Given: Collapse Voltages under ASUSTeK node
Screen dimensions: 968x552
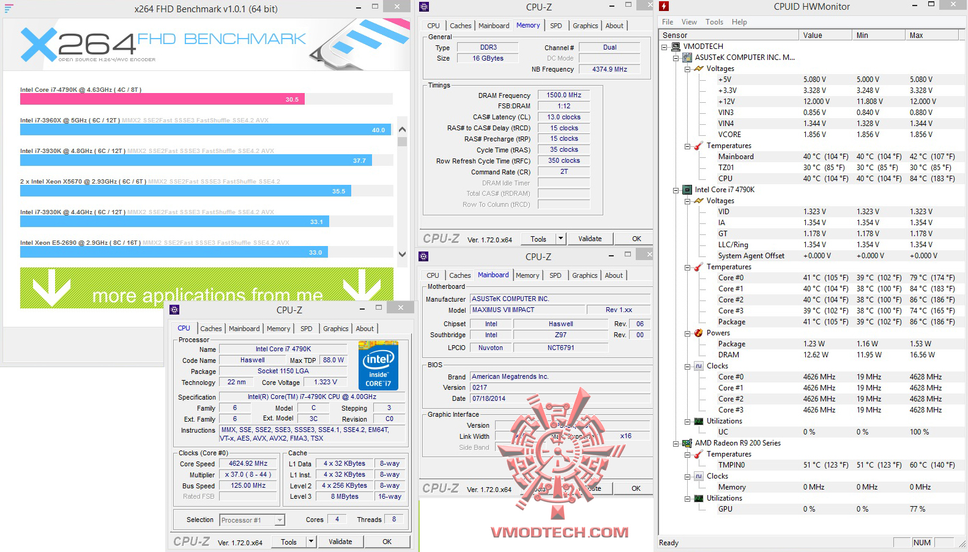Looking at the screenshot, I should coord(687,69).
